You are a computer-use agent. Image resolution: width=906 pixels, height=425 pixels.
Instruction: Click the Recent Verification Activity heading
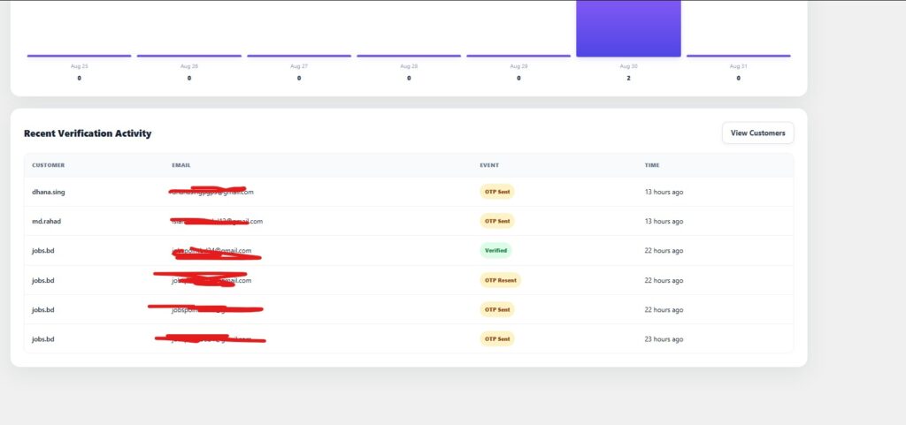tap(88, 133)
